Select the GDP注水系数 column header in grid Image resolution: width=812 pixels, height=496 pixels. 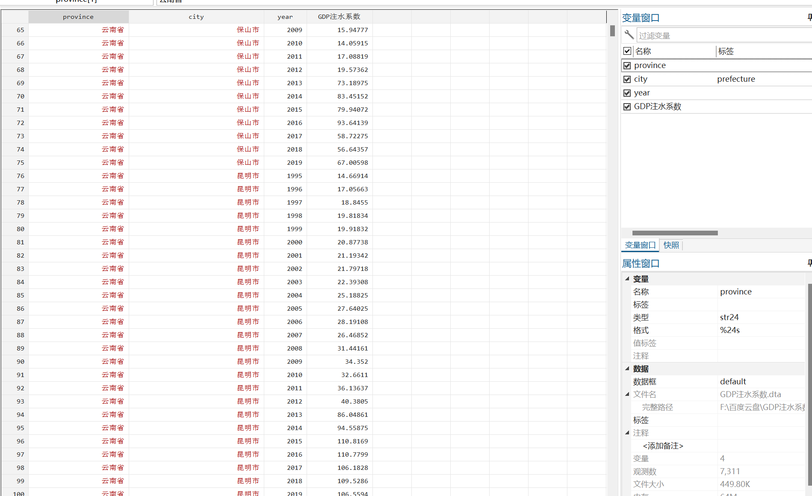pos(340,17)
